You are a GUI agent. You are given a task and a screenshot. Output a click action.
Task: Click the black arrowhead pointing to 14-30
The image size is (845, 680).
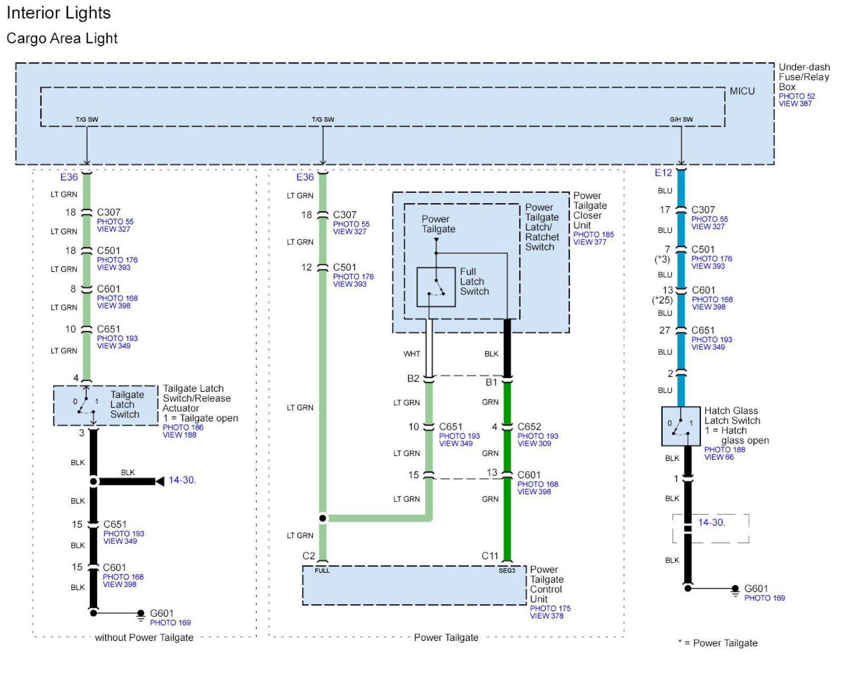click(159, 481)
